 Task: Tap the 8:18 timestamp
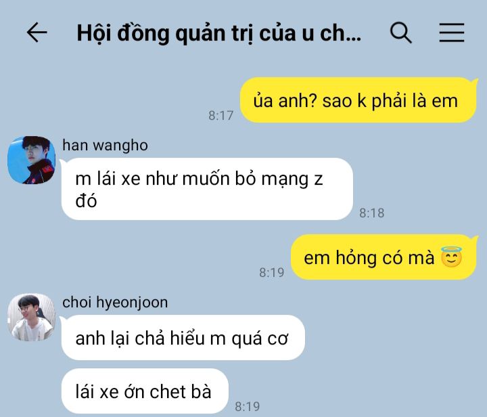(372, 213)
